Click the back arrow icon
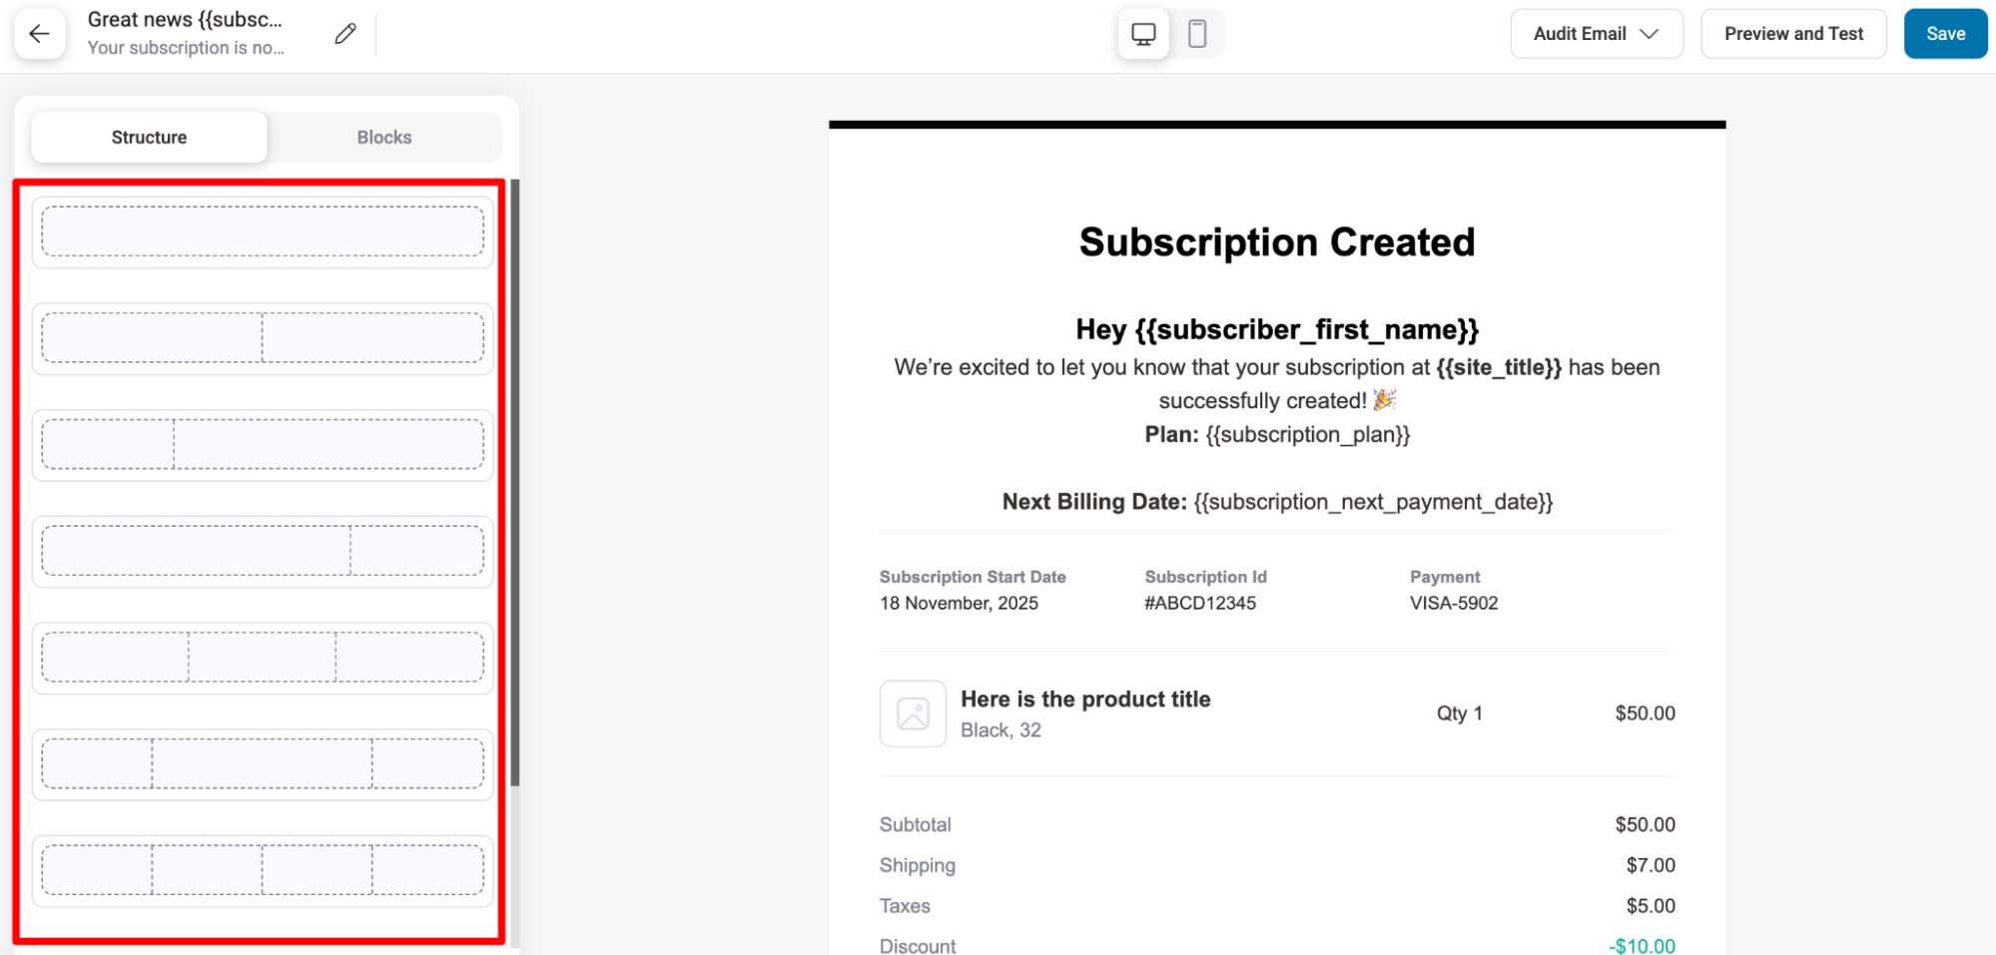This screenshot has height=955, width=1996. pyautogui.click(x=39, y=33)
